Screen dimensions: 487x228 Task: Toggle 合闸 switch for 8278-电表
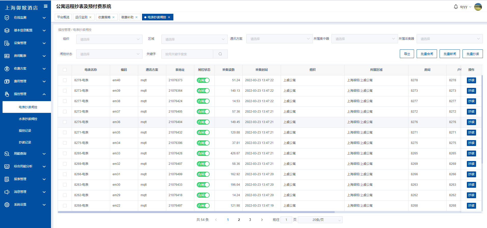pos(203,80)
